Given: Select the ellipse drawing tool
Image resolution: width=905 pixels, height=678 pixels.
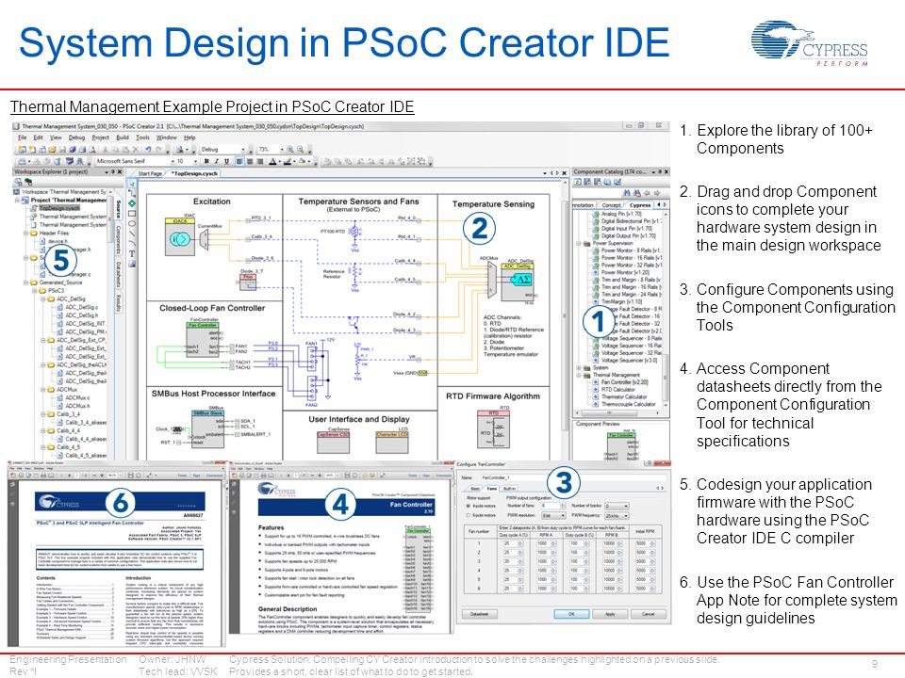Looking at the screenshot, I should (132, 223).
